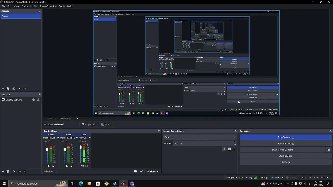The height and width of the screenshot is (187, 333).
Task: Open preview scaling dropdown arrow
Action: (77, 118)
